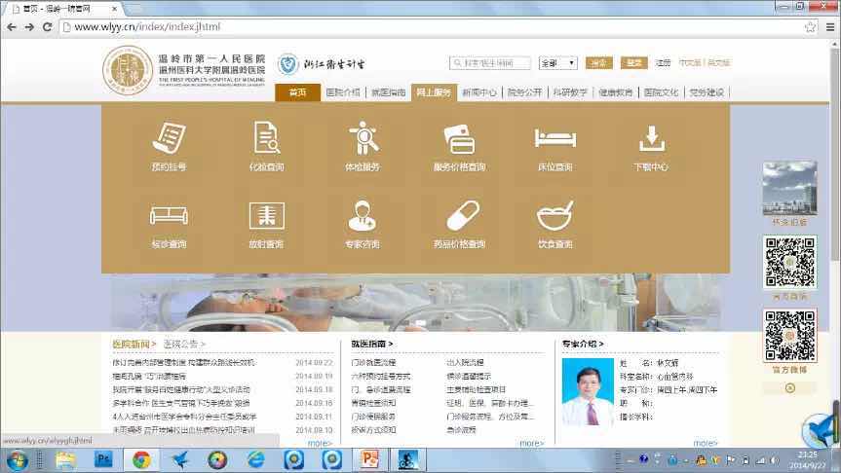Screen dimensions: 841x473
Task: Click the 药品价格查询 pill icon
Action: [x=459, y=216]
